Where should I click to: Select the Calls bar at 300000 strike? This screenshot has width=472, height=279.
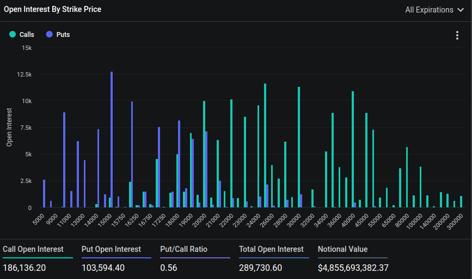coord(461,201)
